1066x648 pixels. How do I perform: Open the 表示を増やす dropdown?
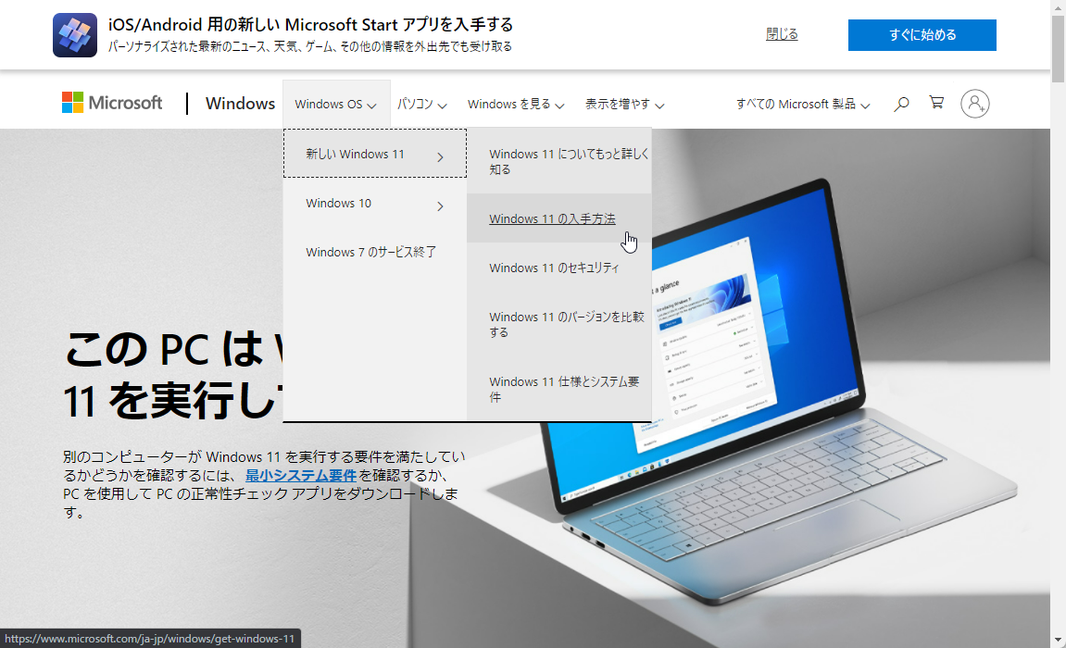621,104
